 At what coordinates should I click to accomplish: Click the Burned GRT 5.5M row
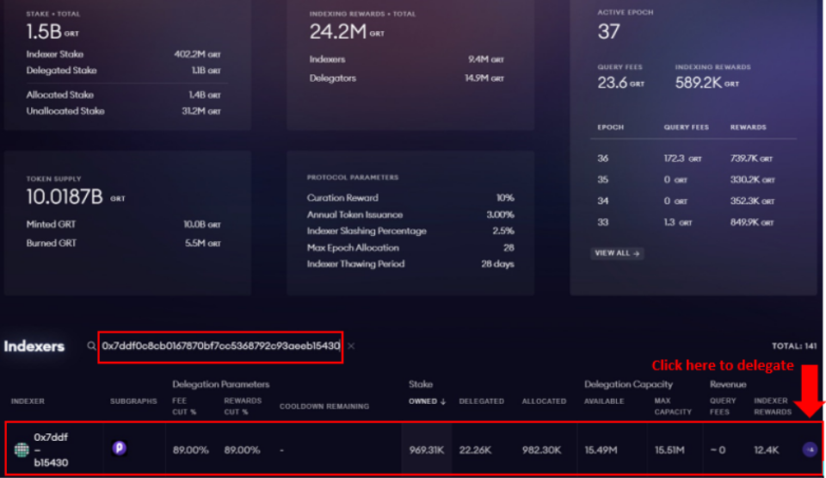pos(123,243)
